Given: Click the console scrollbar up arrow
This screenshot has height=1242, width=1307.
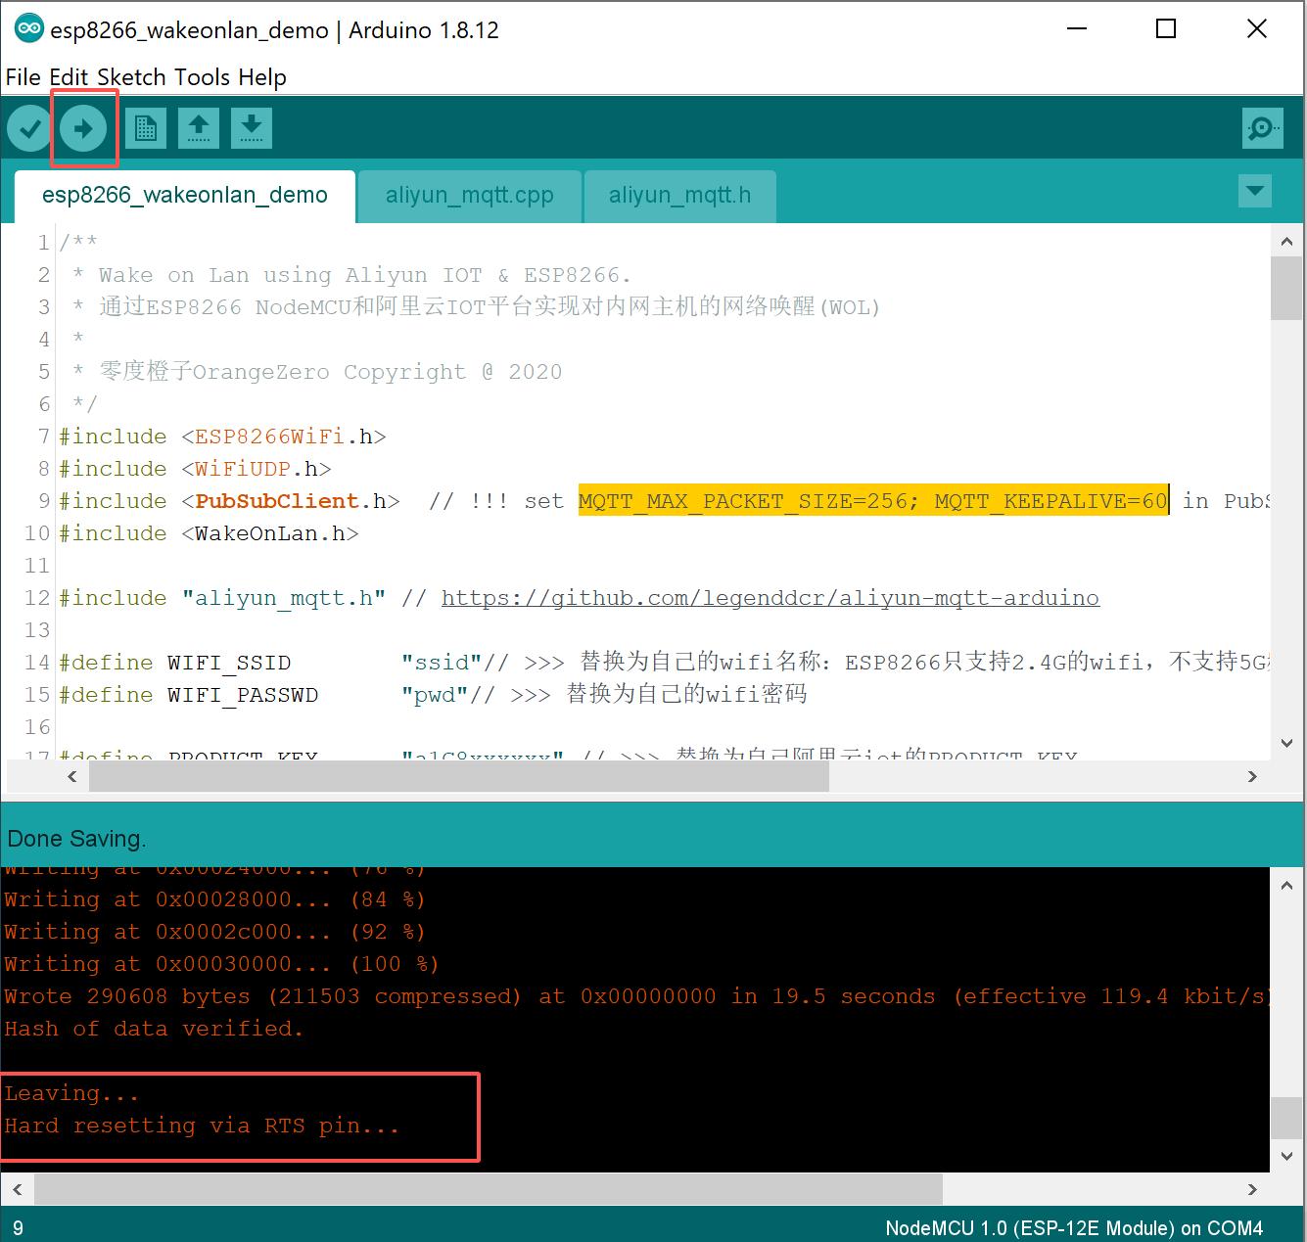Looking at the screenshot, I should 1286,884.
